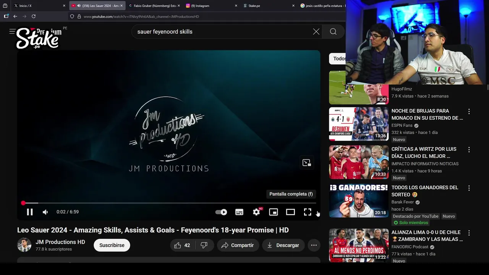Clear the search box with X icon

316,32
